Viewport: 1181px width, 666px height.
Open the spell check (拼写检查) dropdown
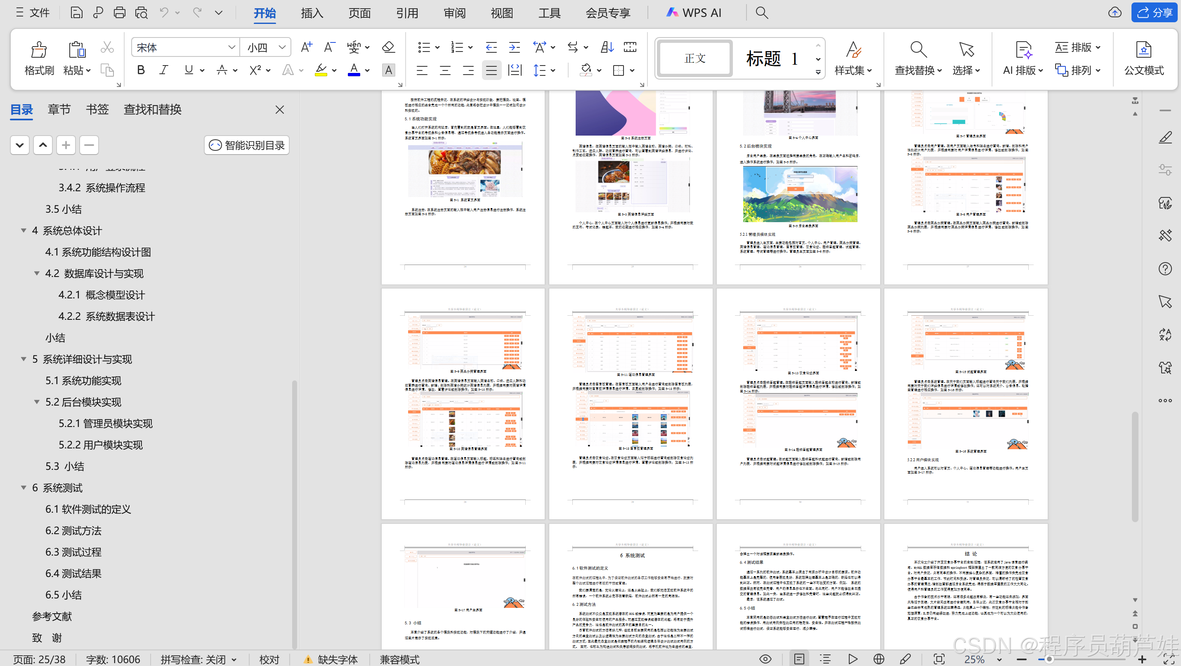234,659
